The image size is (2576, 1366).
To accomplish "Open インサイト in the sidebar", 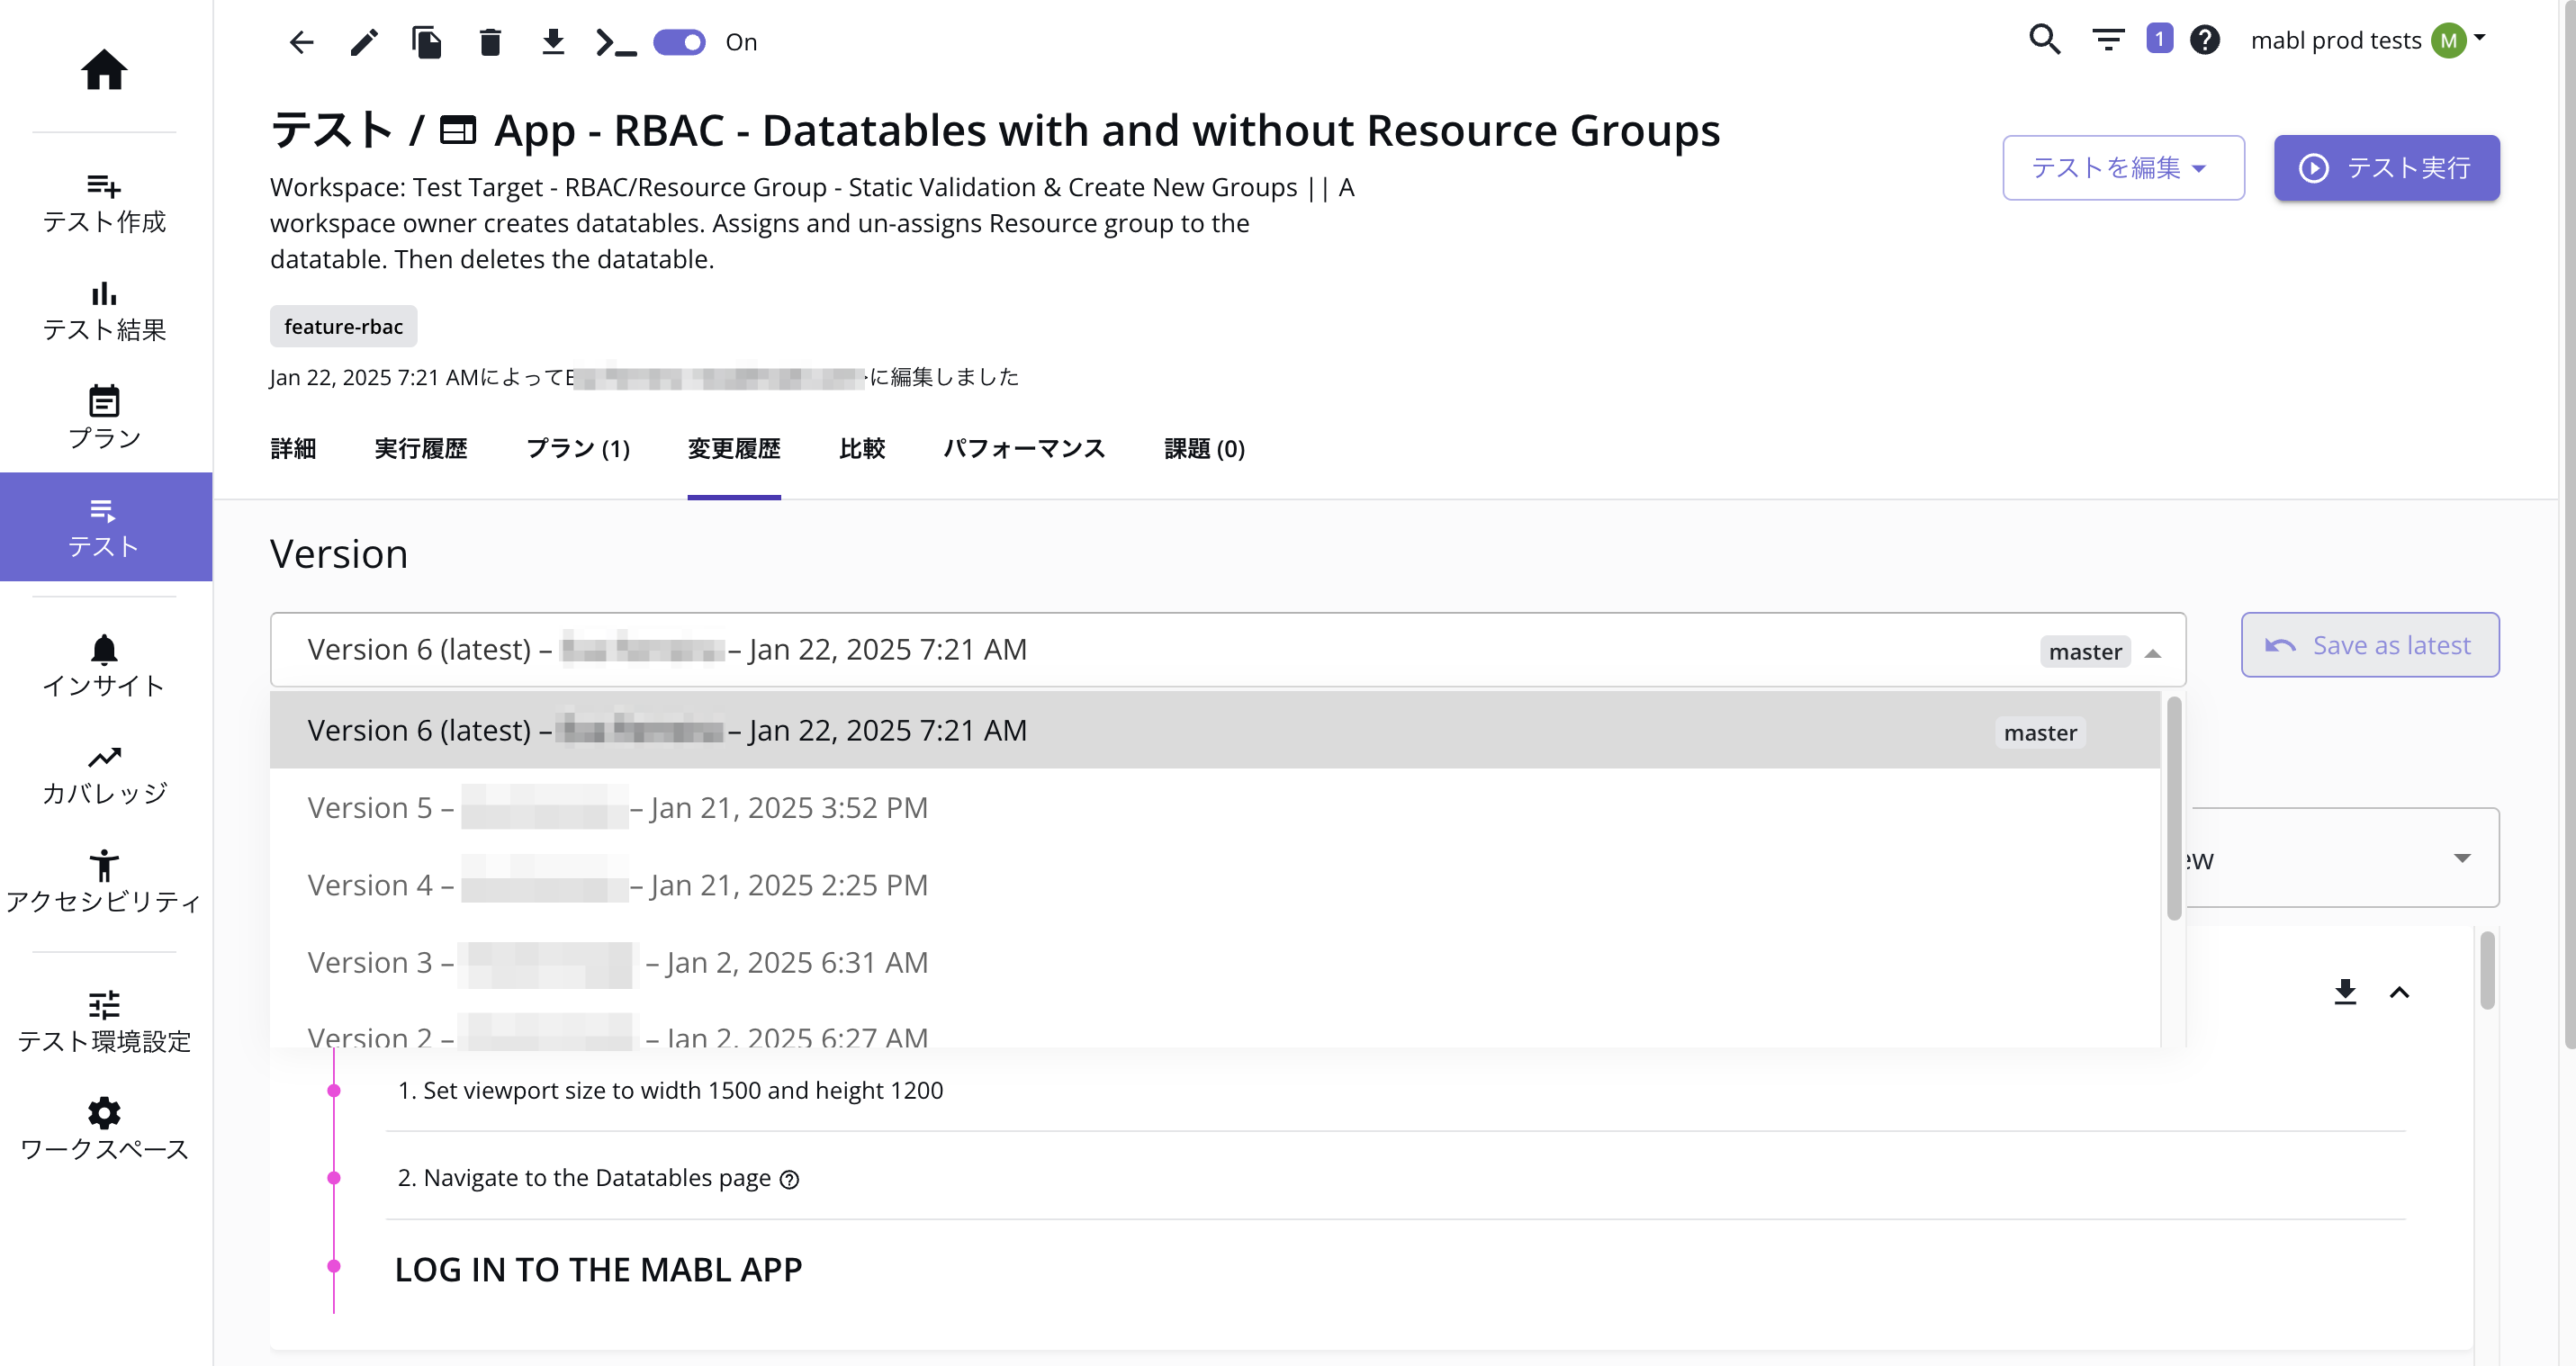I will [104, 667].
